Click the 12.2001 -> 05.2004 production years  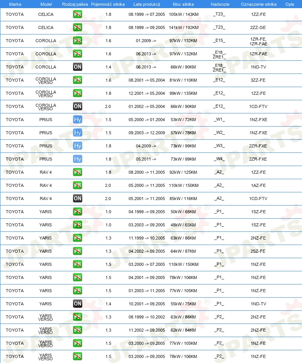click(147, 93)
